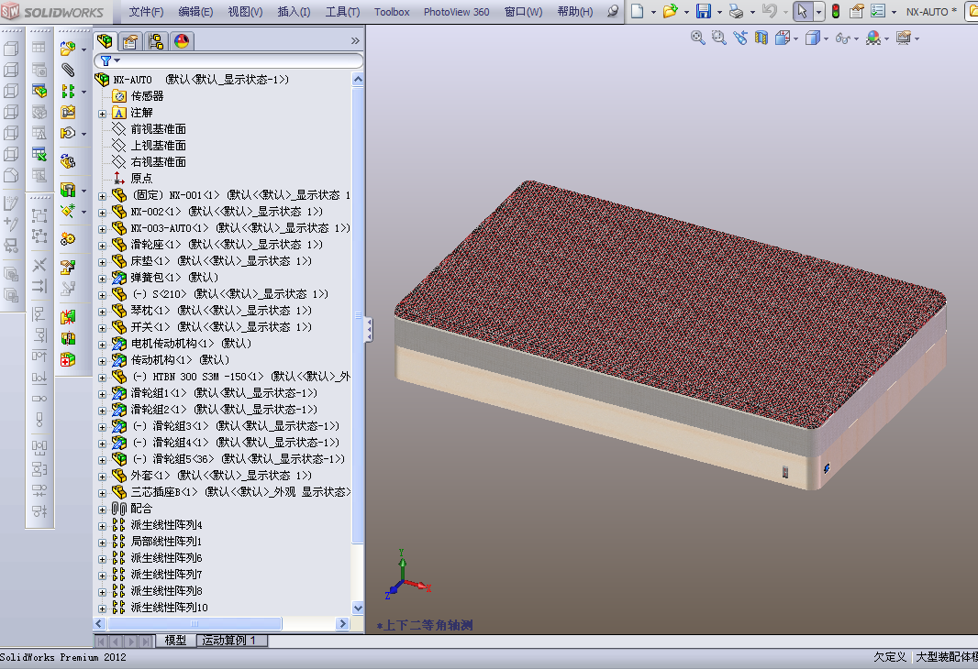Open the Toolbox menu
The image size is (978, 669).
pos(392,11)
